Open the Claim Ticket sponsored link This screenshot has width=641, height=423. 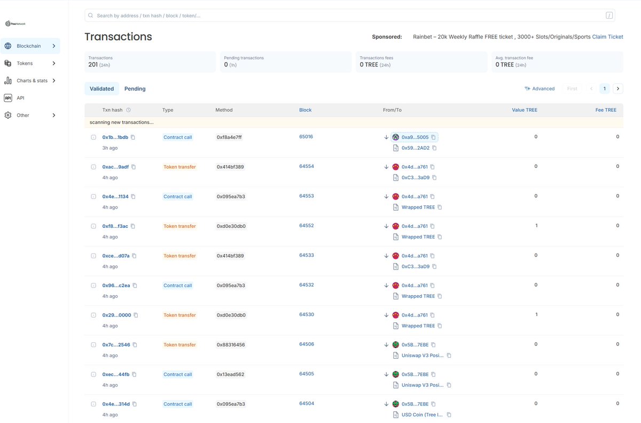pos(607,37)
